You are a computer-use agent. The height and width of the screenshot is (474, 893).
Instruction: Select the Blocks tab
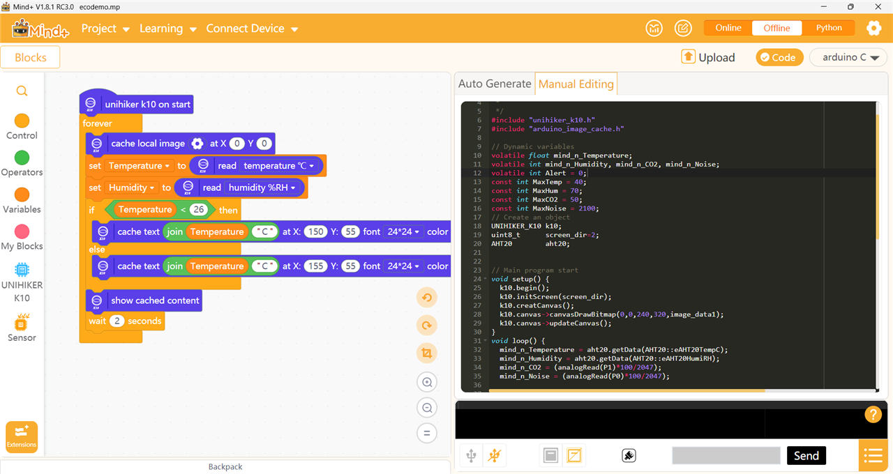(30, 58)
